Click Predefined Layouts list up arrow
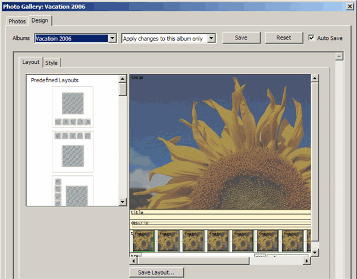 pos(123,79)
